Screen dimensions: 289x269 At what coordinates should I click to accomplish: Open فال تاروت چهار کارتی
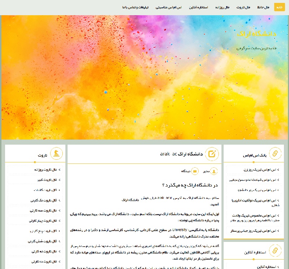pos(43,221)
